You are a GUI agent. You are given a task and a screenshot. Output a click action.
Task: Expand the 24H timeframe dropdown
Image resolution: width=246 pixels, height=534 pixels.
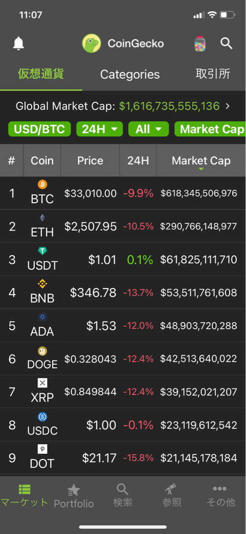[99, 129]
